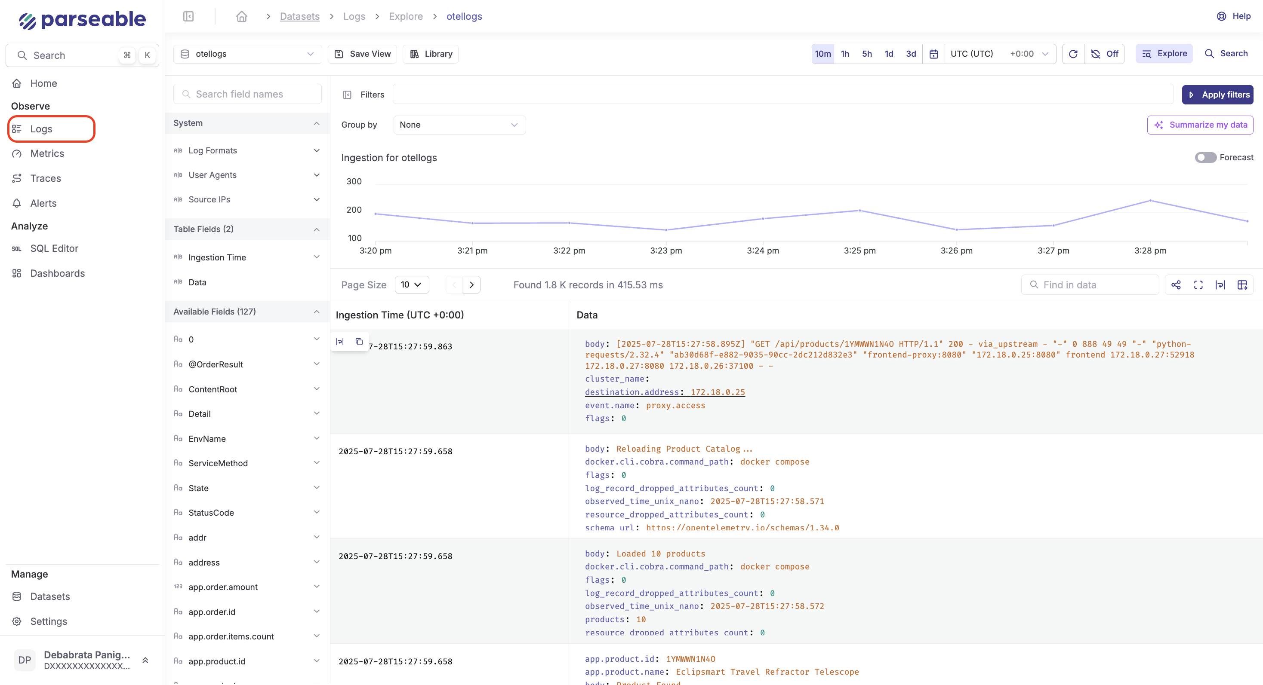This screenshot has height=685, width=1263.
Task: Share the current log view
Action: (x=1176, y=284)
